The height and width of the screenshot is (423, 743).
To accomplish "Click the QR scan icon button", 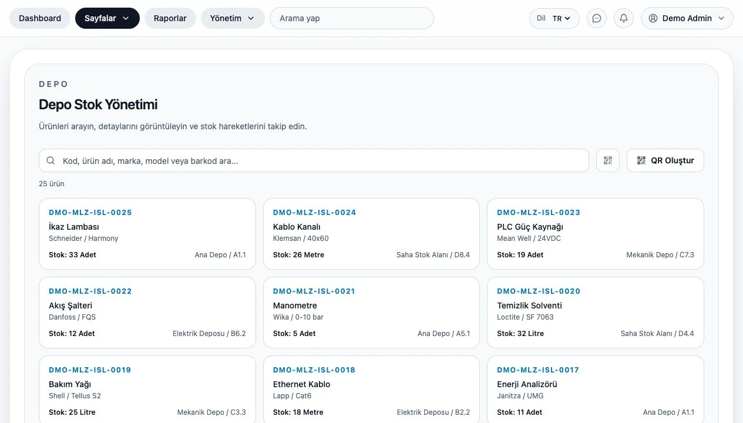I will coord(608,160).
